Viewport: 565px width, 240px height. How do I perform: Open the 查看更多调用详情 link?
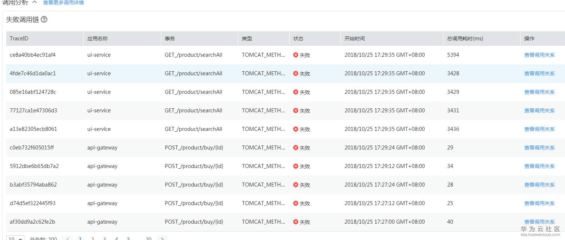(63, 3)
